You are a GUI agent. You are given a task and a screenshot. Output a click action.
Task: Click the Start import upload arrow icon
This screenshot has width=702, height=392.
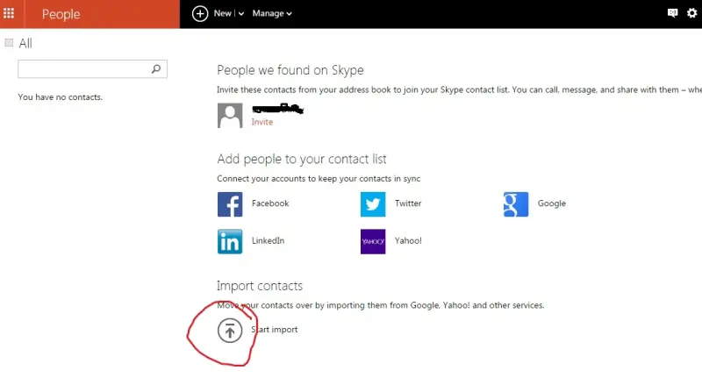[230, 331]
